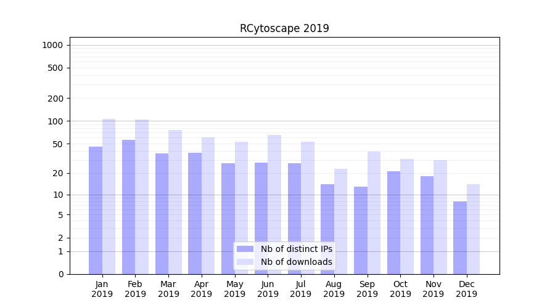This screenshot has height=308, width=555.
Task: Click the downloads legend color swatch
Action: 245,262
